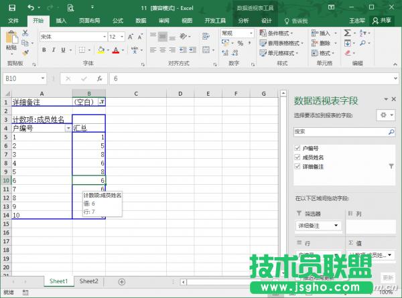Open the Name Box dropdown for B10
402x298 pixels.
(42, 78)
